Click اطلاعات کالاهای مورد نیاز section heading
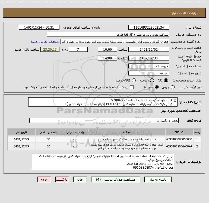209x203 pixels. click(181, 111)
